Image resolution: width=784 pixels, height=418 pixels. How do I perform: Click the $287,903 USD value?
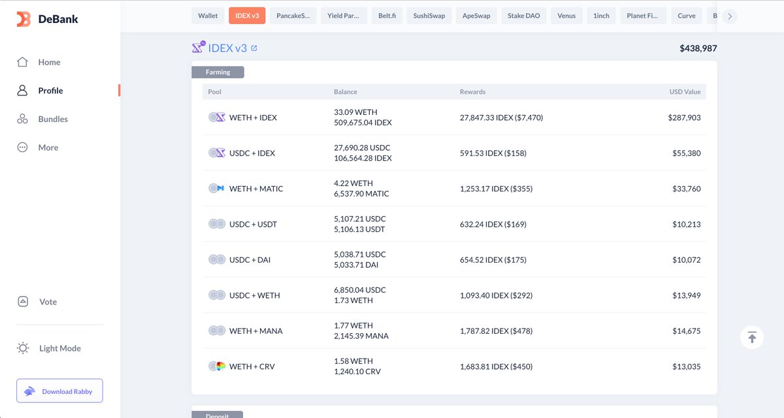pyautogui.click(x=684, y=118)
